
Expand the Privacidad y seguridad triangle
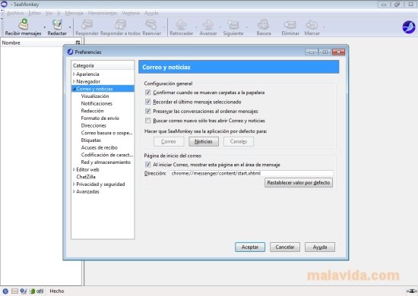pyautogui.click(x=74, y=184)
